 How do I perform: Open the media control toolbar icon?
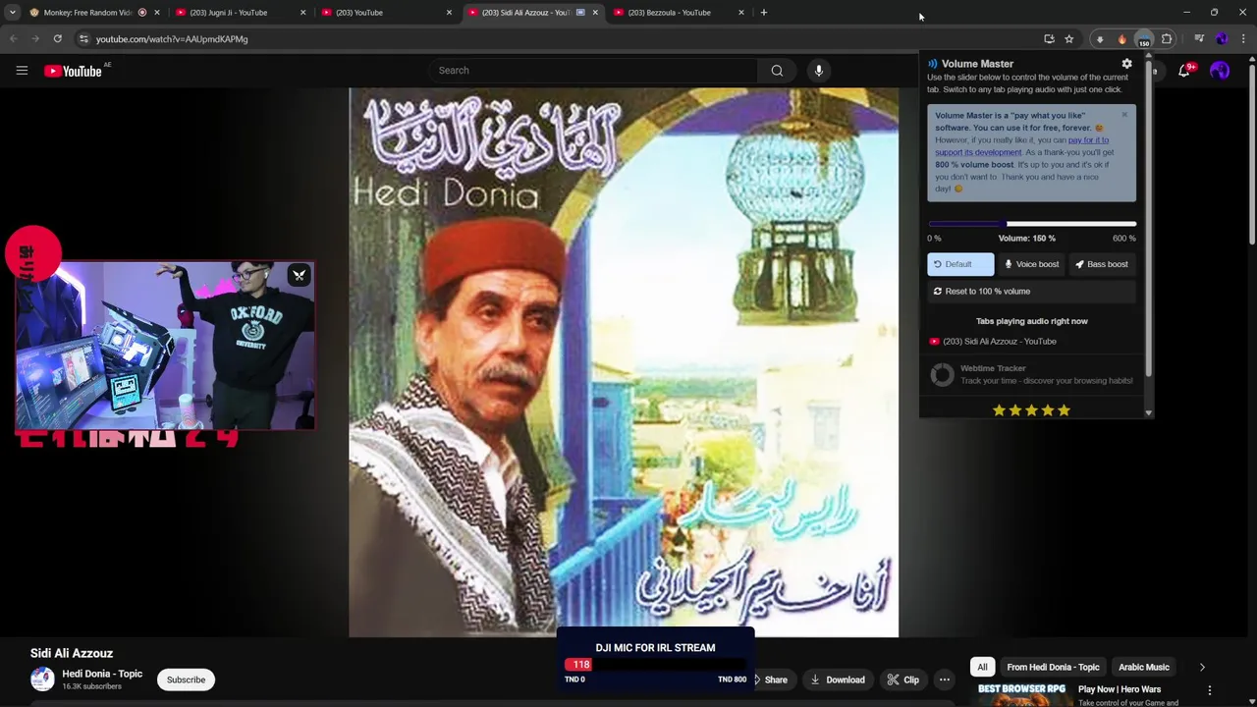coord(1199,39)
